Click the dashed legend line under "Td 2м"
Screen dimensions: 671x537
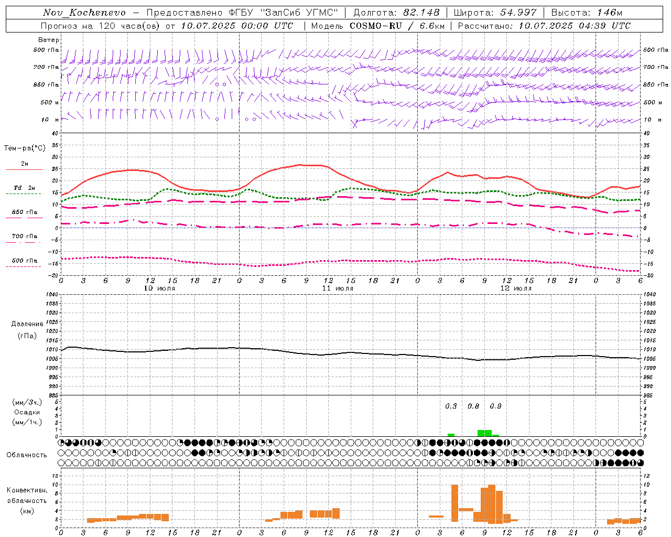pos(24,194)
